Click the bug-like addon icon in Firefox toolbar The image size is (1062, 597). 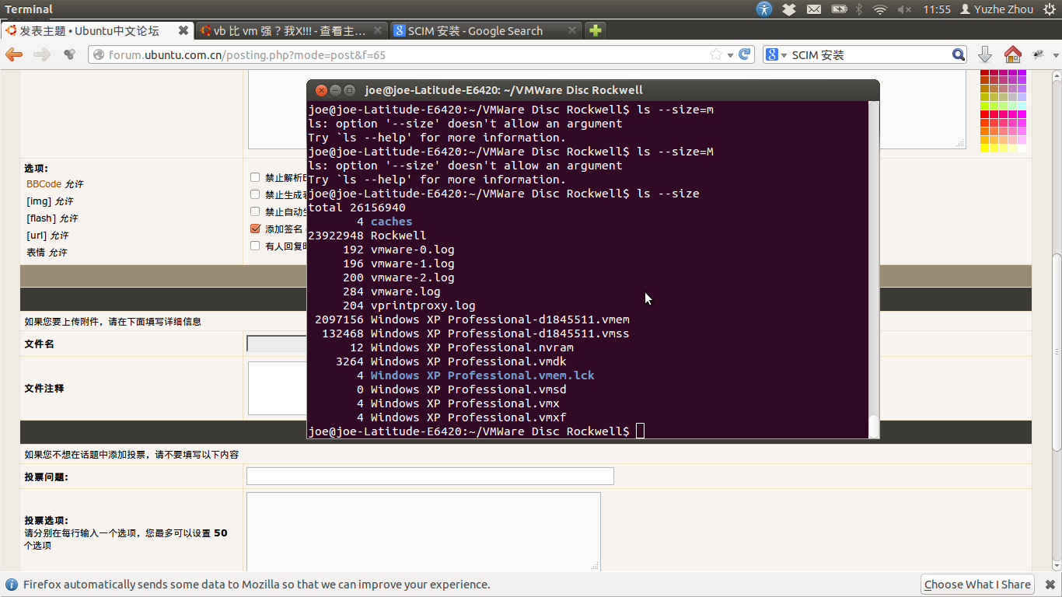click(1038, 54)
